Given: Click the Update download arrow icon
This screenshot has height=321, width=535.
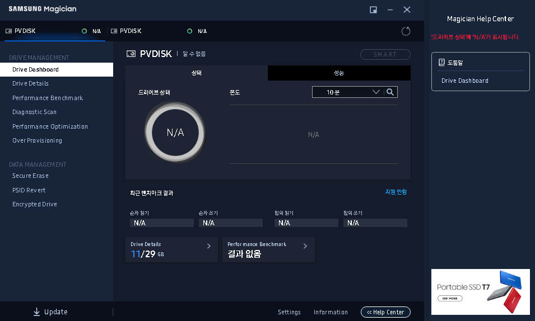Looking at the screenshot, I should point(36,312).
